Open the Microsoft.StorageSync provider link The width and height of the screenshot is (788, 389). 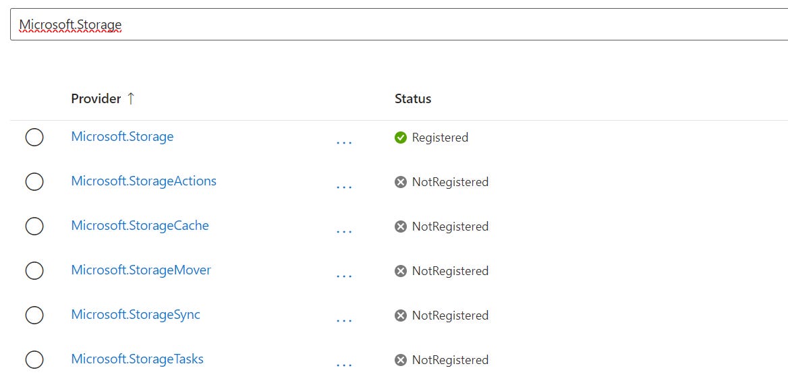coord(136,315)
